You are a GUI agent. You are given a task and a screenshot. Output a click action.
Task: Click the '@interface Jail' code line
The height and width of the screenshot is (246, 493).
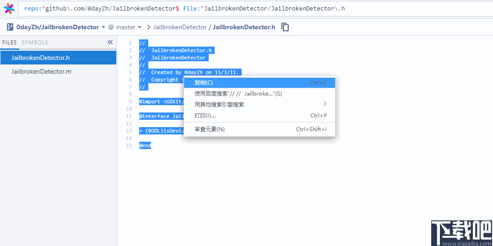click(162, 116)
